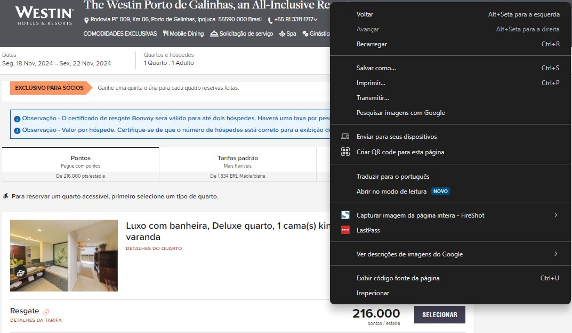Expand the phone number dropdown chevron
Image resolution: width=572 pixels, height=333 pixels.
[x=316, y=19]
